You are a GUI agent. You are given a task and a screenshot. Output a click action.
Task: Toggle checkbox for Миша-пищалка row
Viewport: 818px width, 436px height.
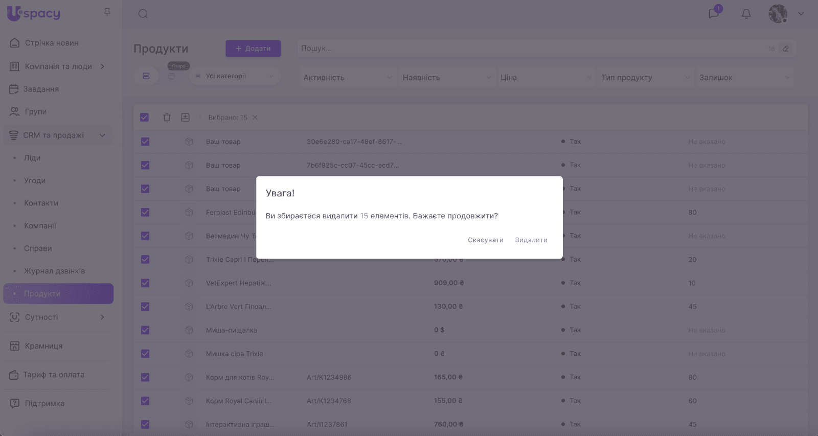[145, 330]
